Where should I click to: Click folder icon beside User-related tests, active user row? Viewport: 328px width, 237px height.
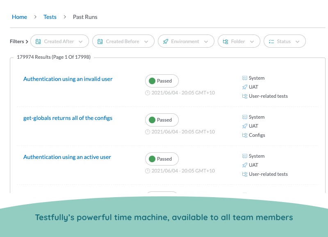(x=245, y=174)
